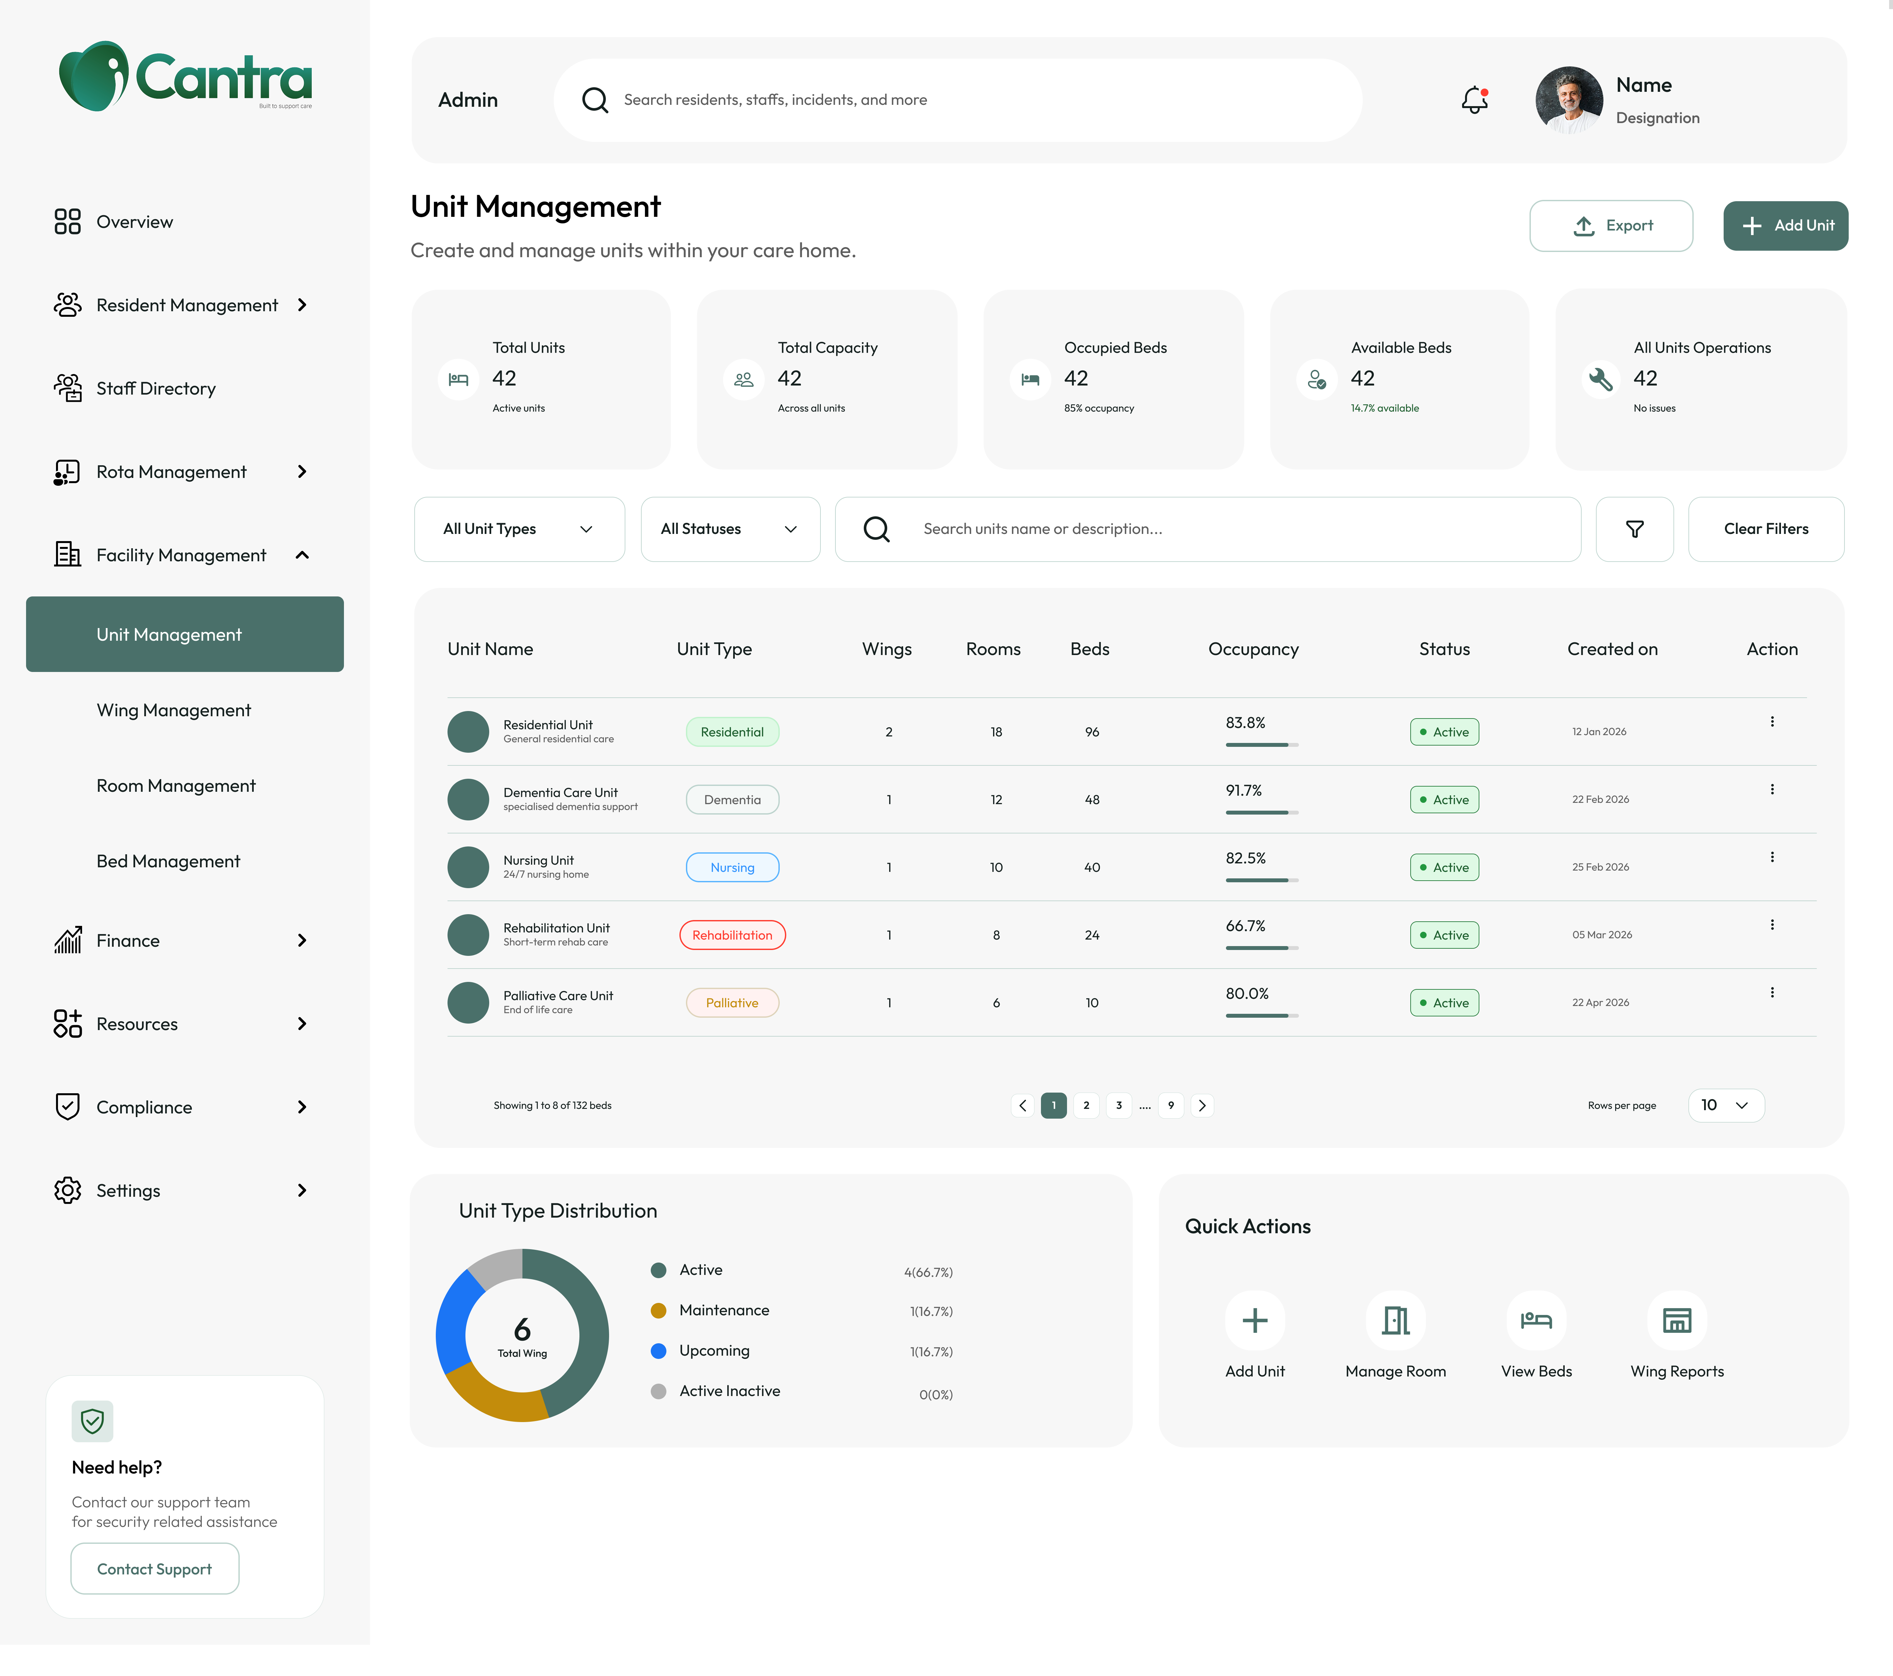Viewport: 1893px width, 1676px height.
Task: Click the Resources icon in sidebar
Action: [x=68, y=1023]
